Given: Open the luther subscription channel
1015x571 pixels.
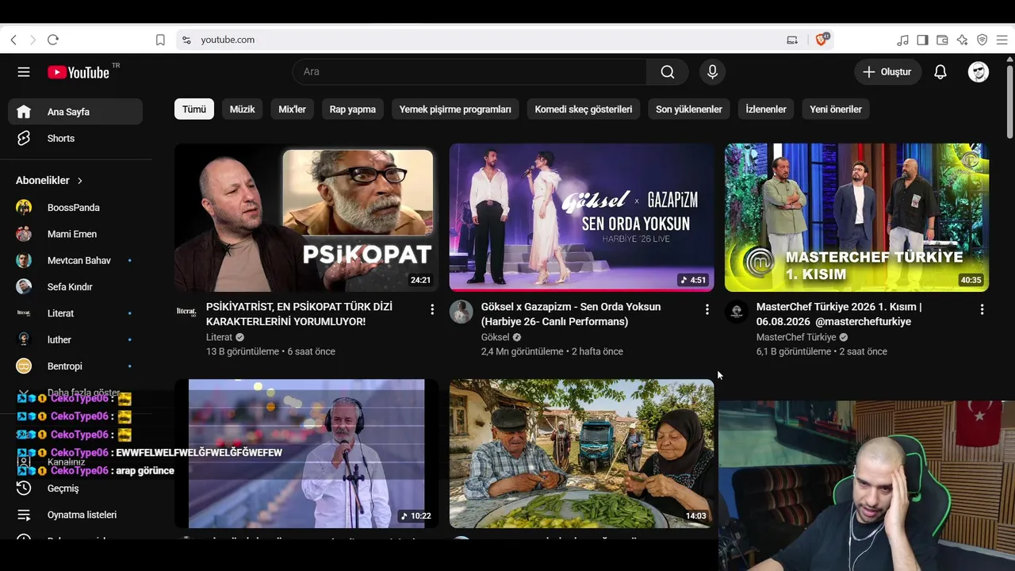Looking at the screenshot, I should coord(75,339).
